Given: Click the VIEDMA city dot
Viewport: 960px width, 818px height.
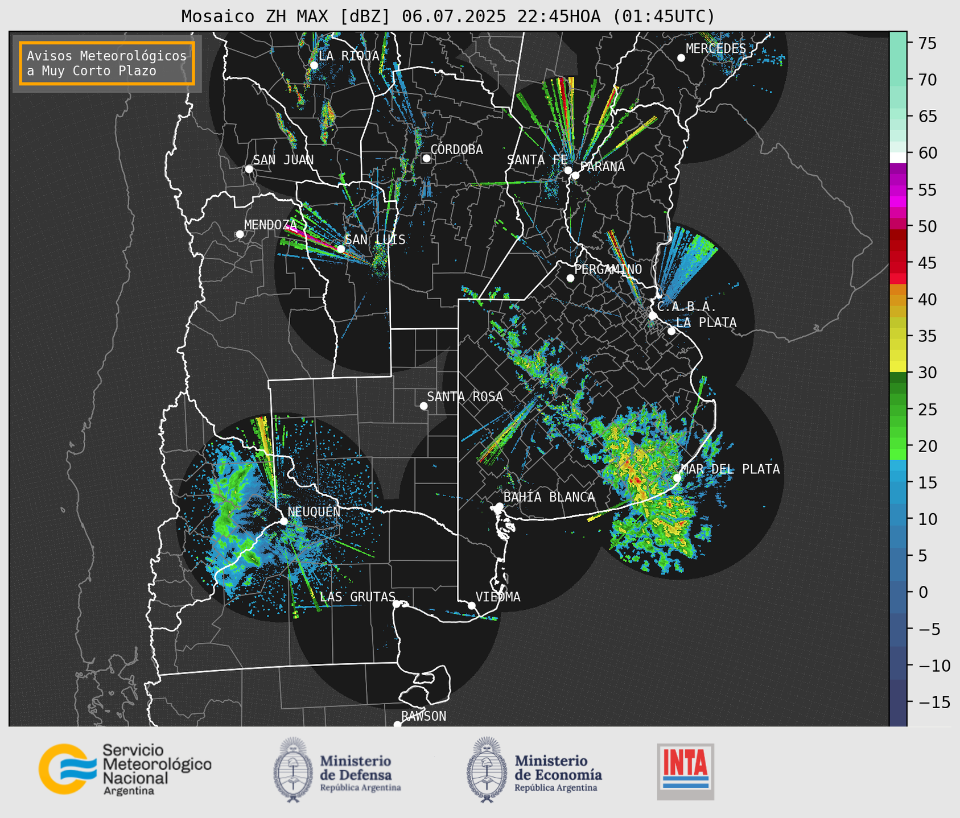Looking at the screenshot, I should click(x=471, y=605).
